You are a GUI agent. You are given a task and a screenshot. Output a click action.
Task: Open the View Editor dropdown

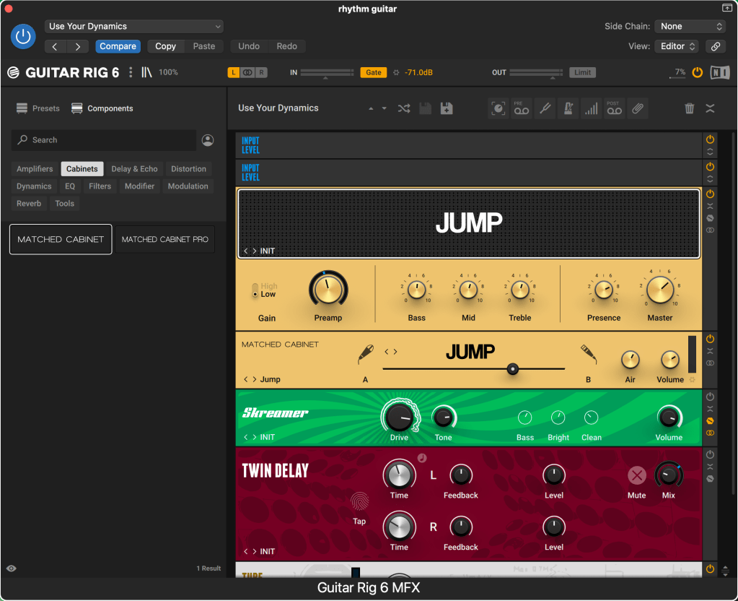(x=677, y=46)
